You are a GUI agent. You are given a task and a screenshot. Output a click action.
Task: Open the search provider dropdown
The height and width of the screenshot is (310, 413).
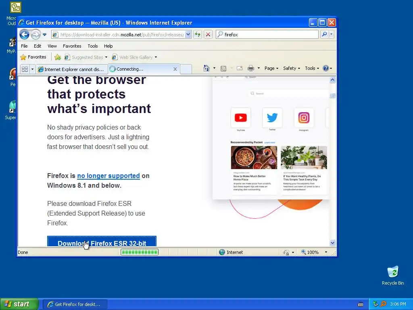click(x=332, y=34)
